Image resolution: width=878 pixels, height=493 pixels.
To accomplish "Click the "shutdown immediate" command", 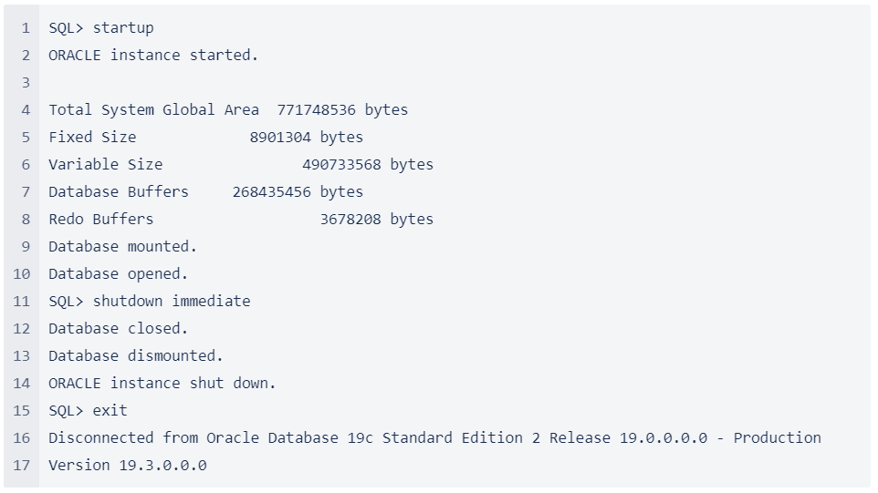I will tap(172, 302).
